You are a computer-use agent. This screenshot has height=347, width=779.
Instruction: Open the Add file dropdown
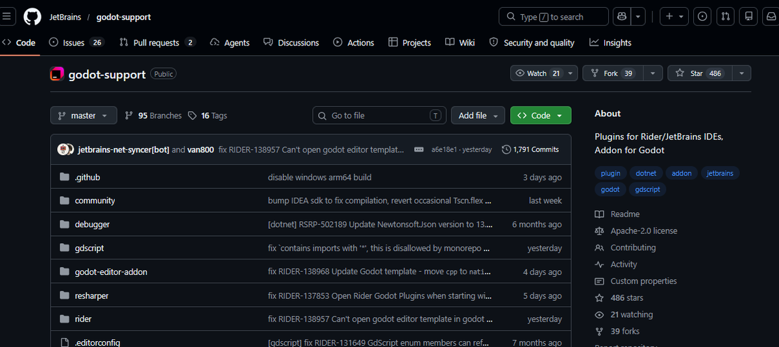478,115
